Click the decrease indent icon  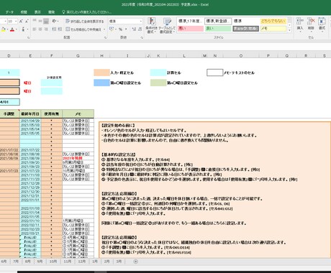click(x=54, y=29)
